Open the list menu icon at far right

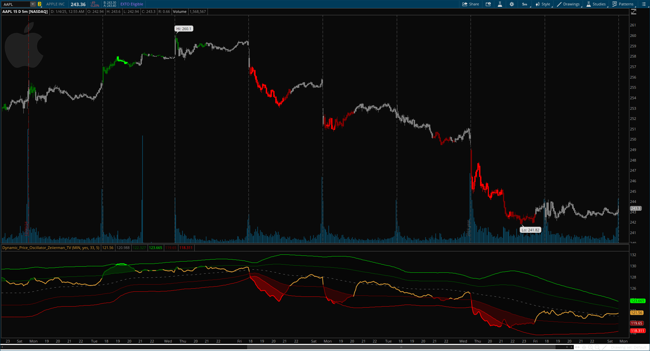click(x=644, y=4)
